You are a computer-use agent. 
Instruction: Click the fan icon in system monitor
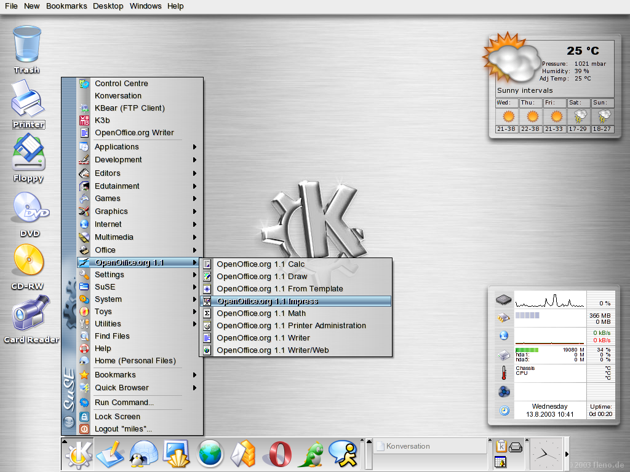504,391
